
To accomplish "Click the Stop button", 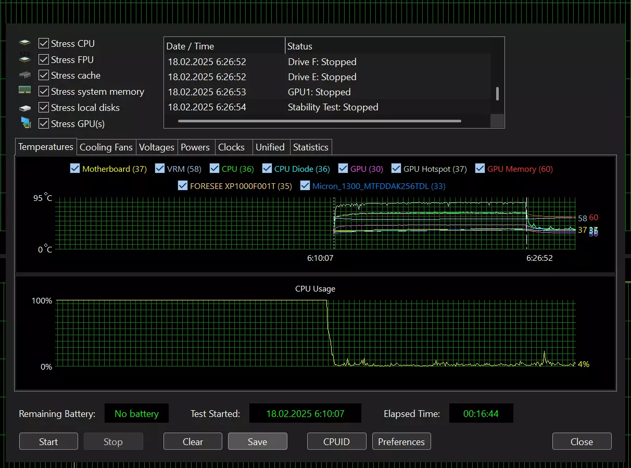I will pos(113,441).
